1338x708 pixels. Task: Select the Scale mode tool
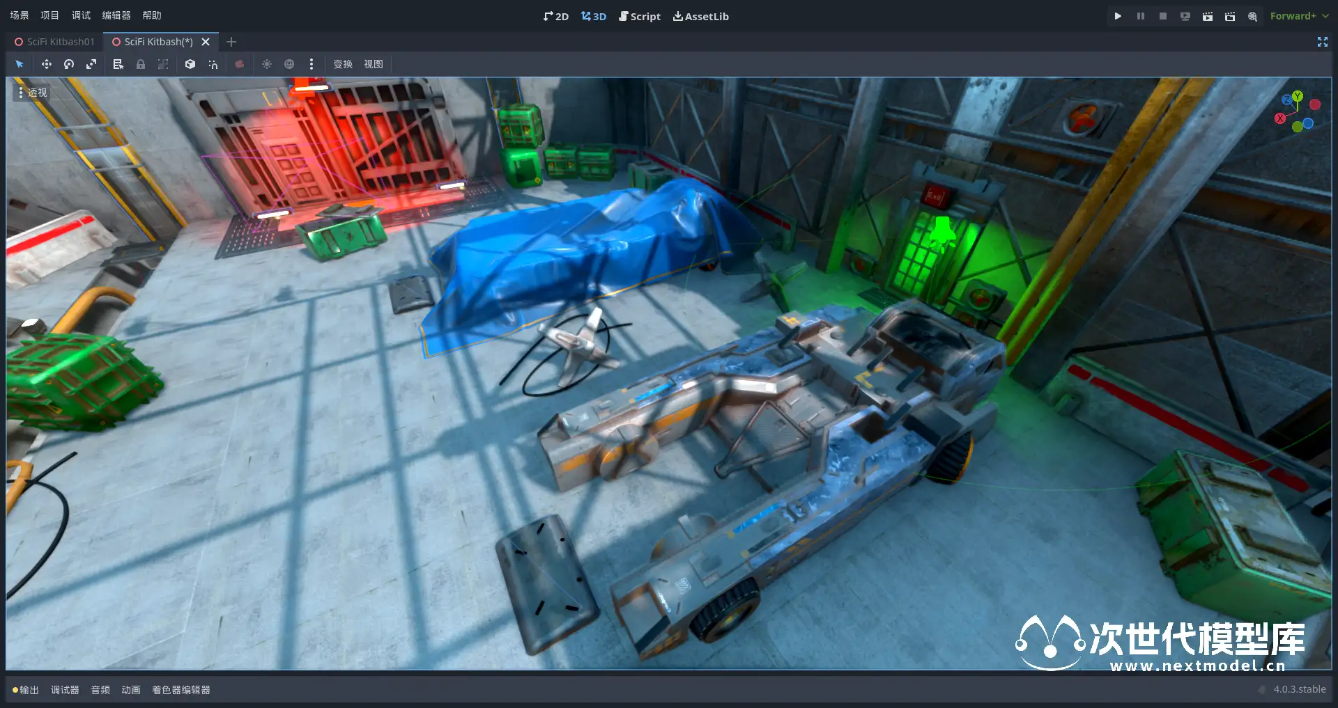[x=91, y=64]
